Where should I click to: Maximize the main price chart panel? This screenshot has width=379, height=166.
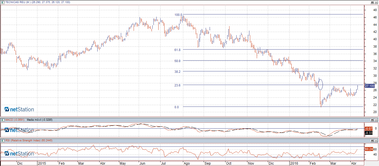point(372,2)
